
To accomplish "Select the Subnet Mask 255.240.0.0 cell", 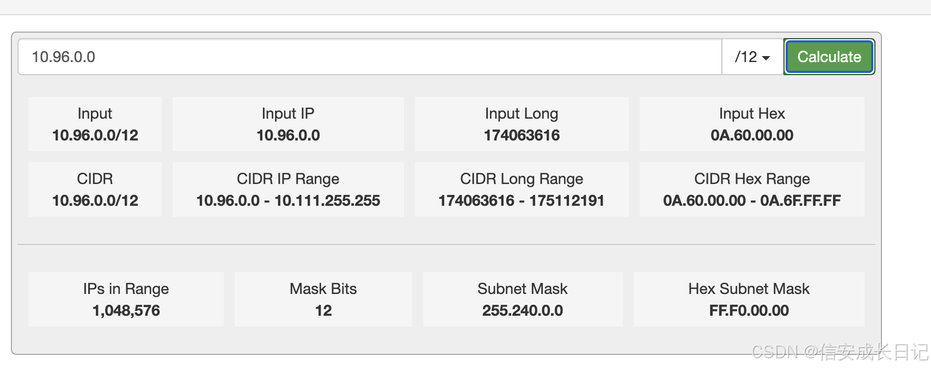I will coord(522,299).
